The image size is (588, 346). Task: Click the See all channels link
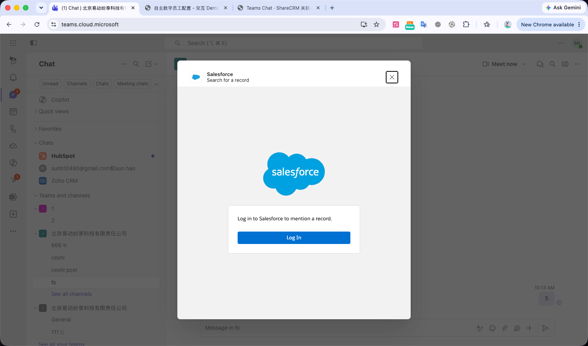coord(72,294)
